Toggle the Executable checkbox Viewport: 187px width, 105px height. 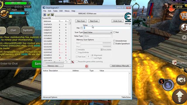point(102,50)
